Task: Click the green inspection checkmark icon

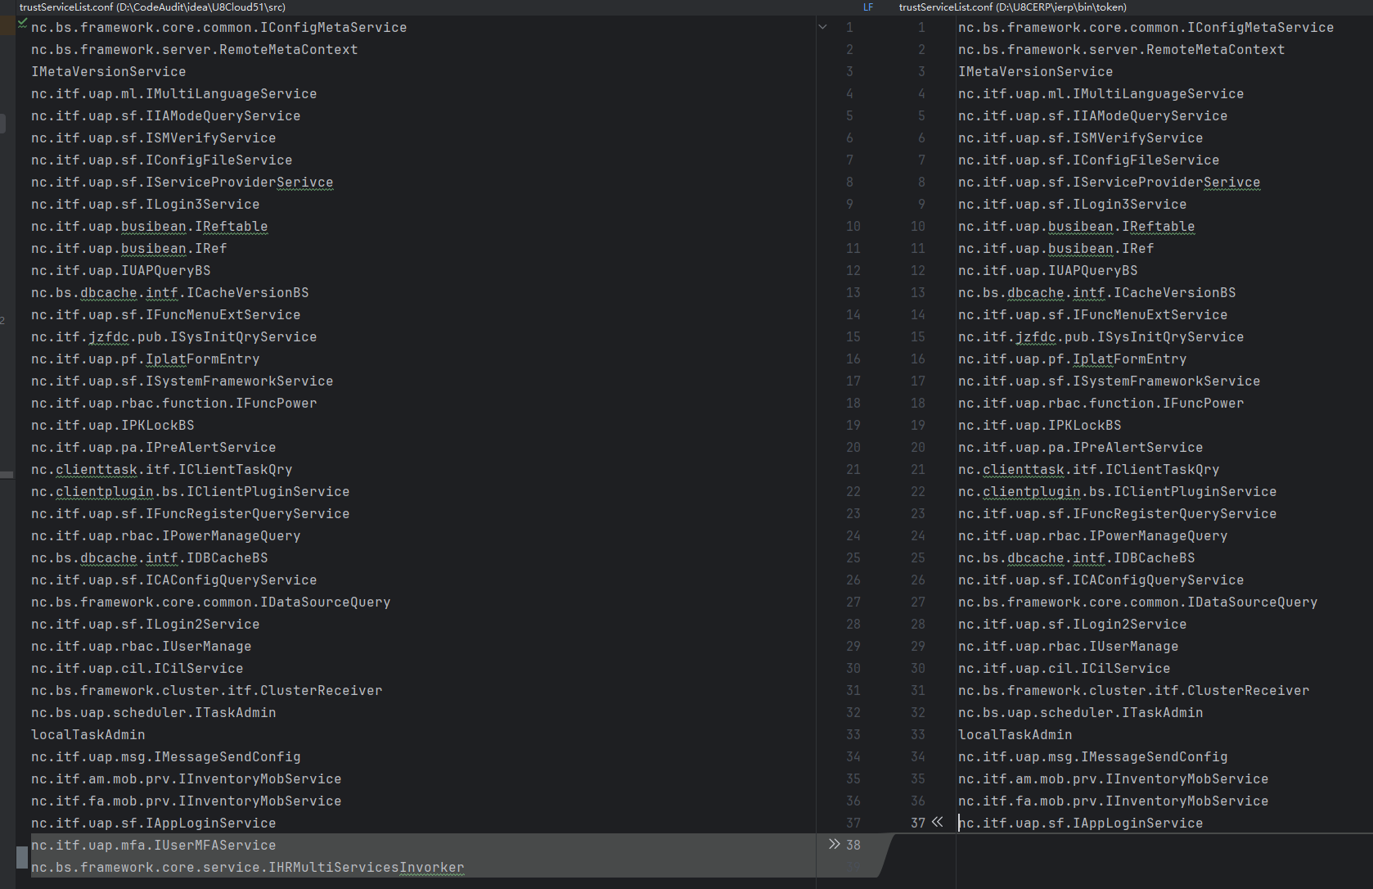Action: 22,23
